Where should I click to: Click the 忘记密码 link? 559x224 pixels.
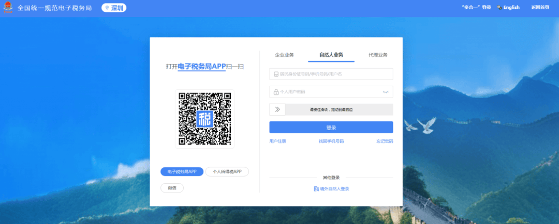pos(385,141)
